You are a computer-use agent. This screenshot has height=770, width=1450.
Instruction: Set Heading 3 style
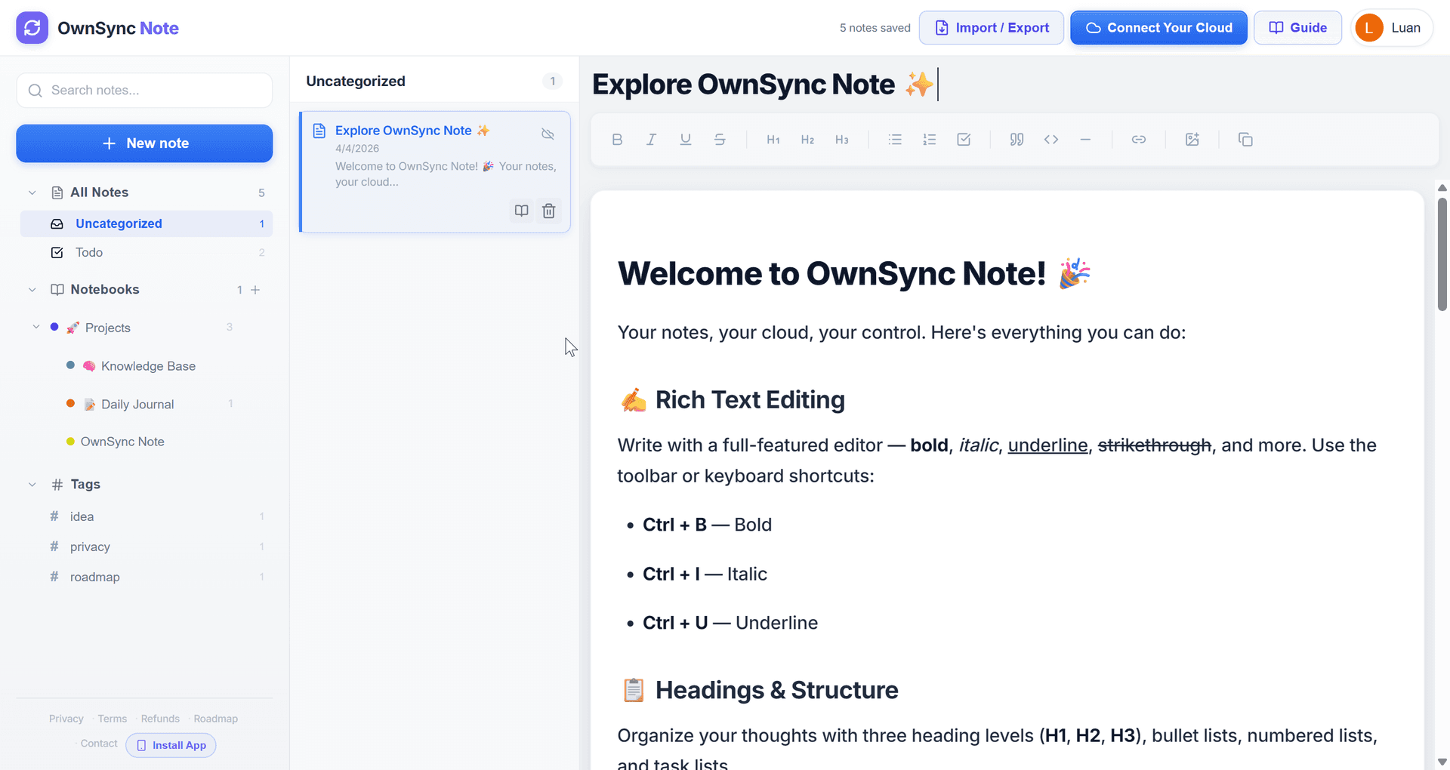(x=842, y=140)
